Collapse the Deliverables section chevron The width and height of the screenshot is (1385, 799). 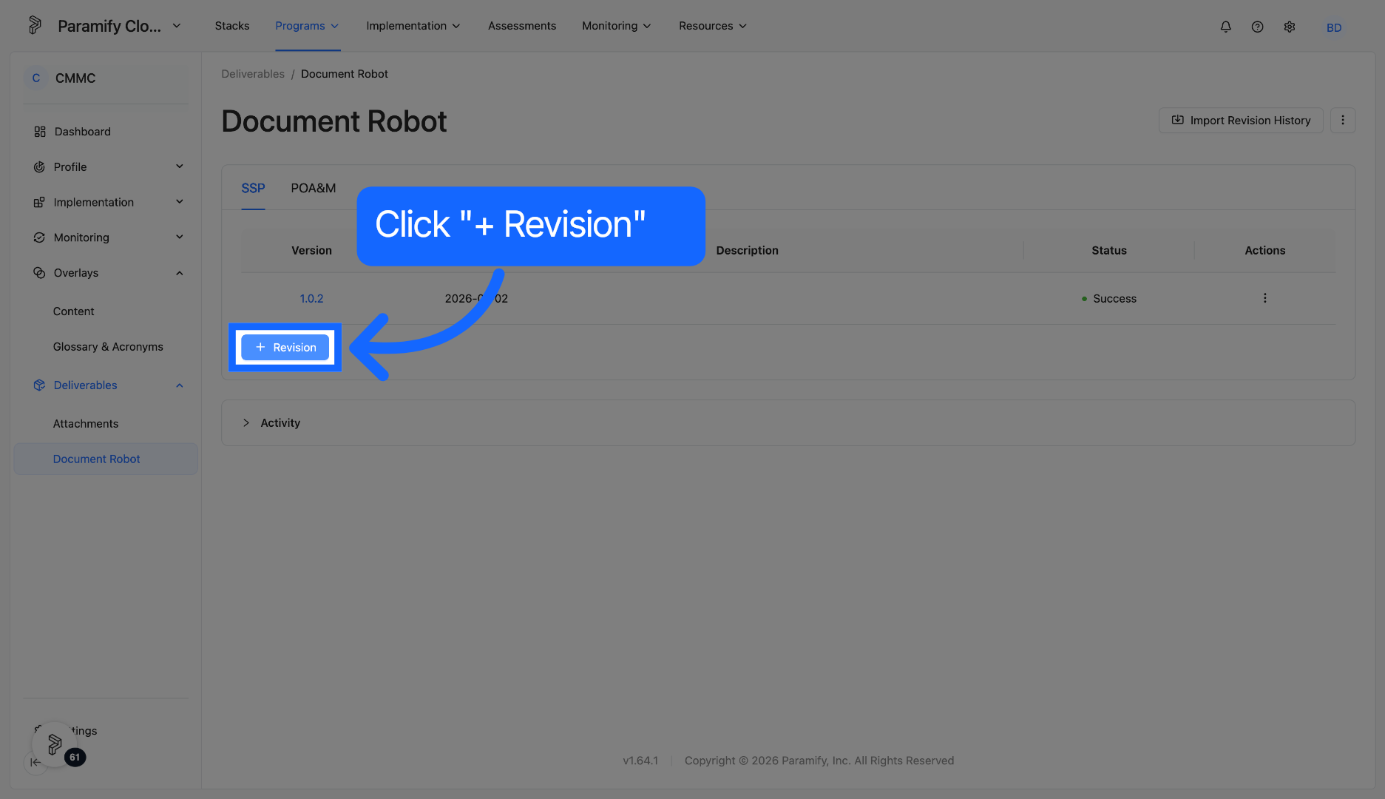pyautogui.click(x=179, y=385)
